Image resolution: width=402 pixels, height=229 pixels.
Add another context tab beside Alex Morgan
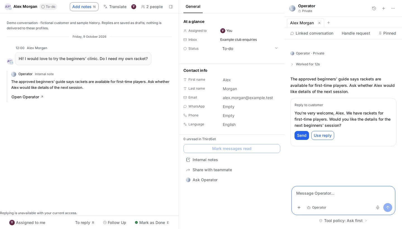click(x=329, y=23)
